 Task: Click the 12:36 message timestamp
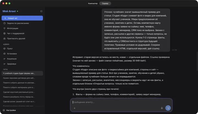(174, 50)
